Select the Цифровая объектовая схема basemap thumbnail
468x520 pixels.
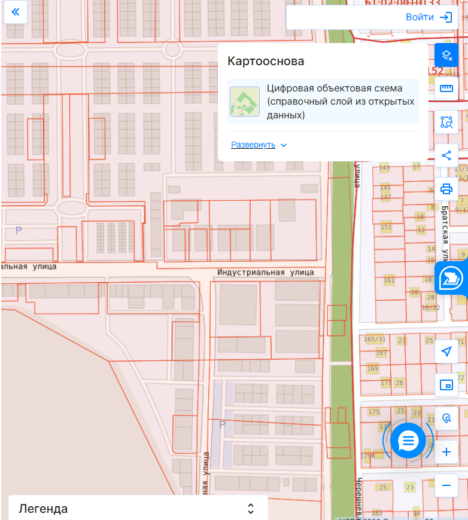(245, 102)
